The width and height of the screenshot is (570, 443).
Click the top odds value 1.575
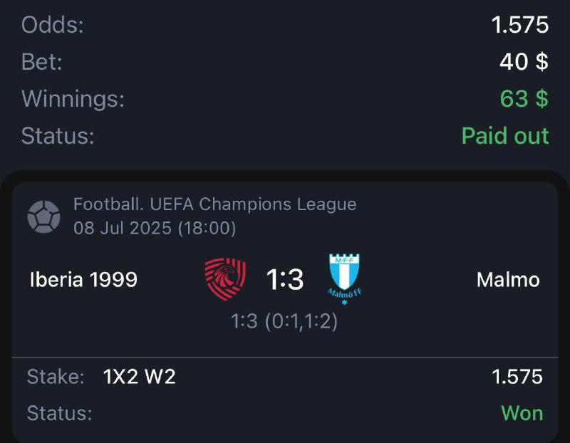520,26
